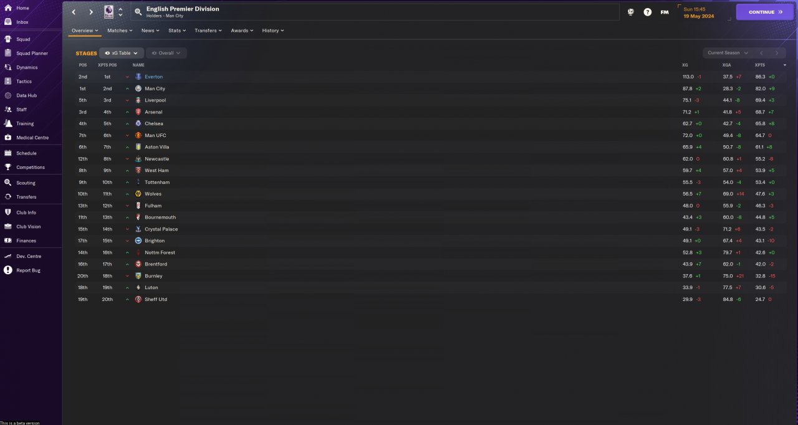Click the help question mark icon
Viewport: 798px width, 425px height.
[647, 12]
